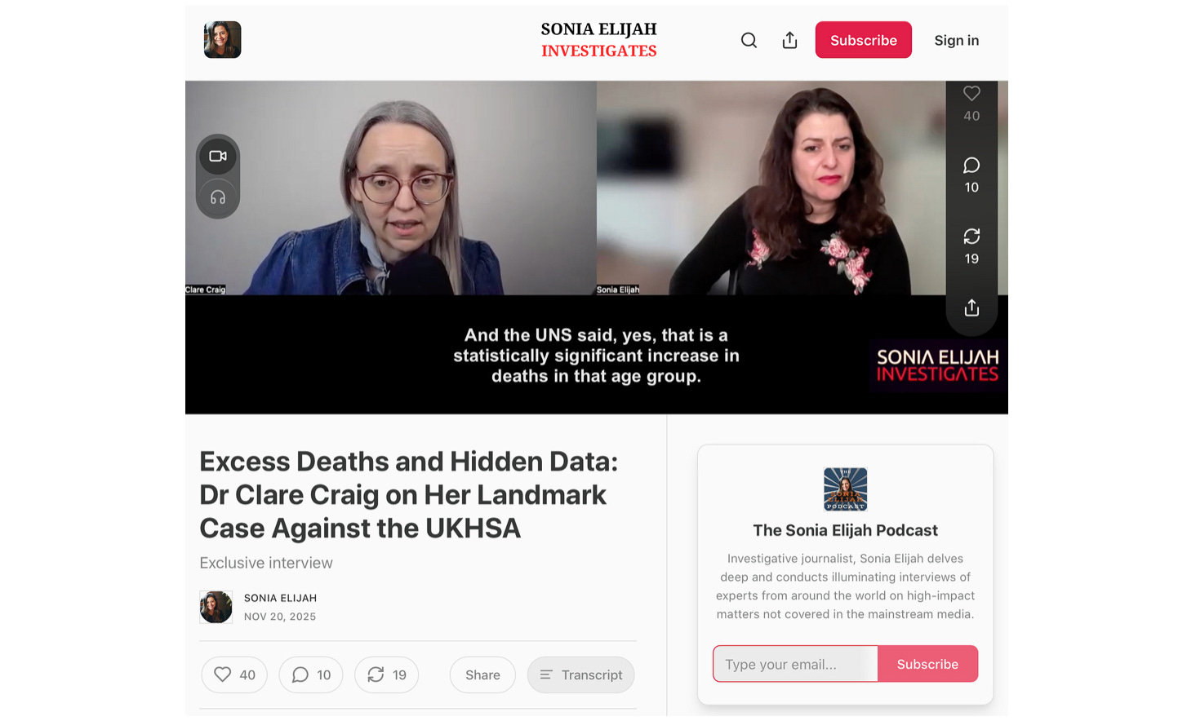Screen dimensions: 1187x721
Task: Open the profile avatar at top left
Action: click(222, 40)
